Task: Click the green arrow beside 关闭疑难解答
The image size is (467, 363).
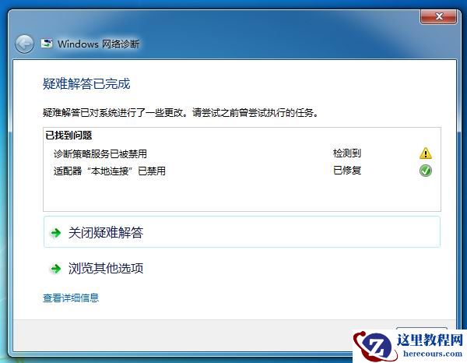Action: (56, 233)
